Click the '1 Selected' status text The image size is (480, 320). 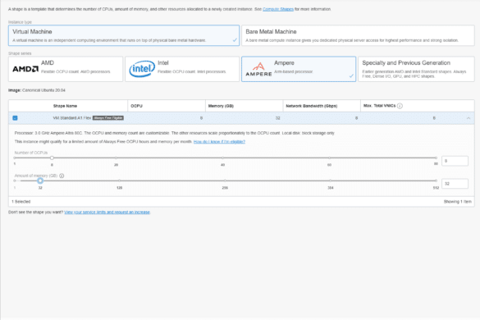point(21,202)
